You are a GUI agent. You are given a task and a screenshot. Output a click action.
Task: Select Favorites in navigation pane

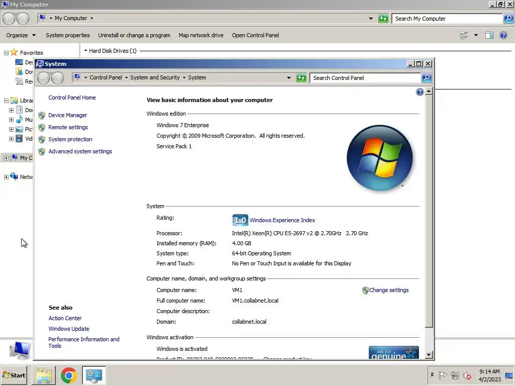[x=31, y=52]
